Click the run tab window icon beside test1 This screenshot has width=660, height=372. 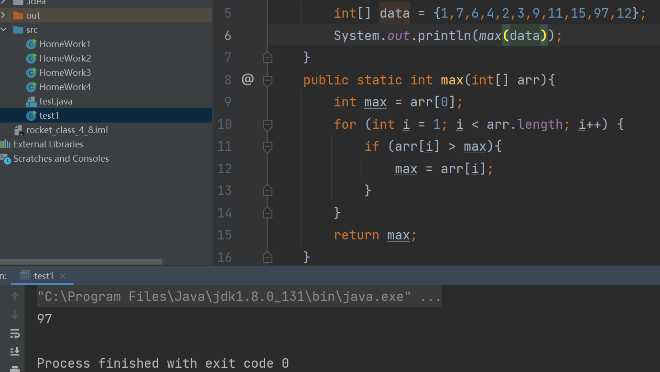pos(26,276)
